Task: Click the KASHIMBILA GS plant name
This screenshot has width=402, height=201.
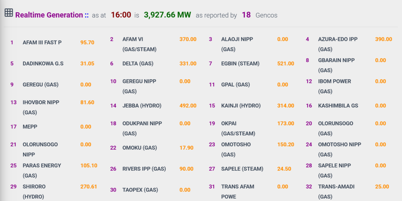Action: tap(338, 106)
